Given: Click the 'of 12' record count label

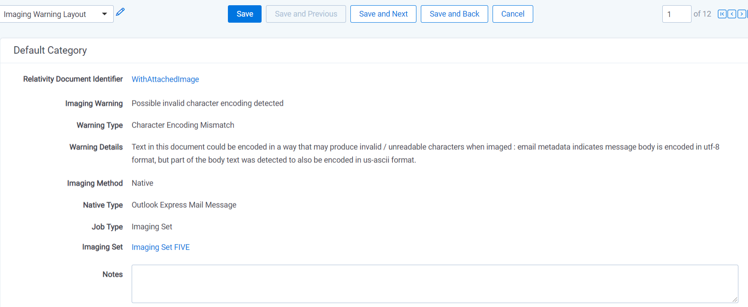Looking at the screenshot, I should pyautogui.click(x=702, y=14).
